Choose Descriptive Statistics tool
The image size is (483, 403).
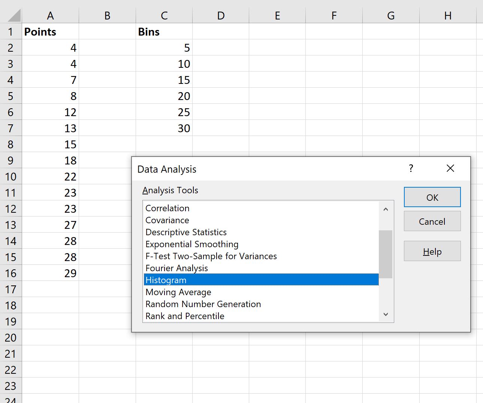[261, 232]
